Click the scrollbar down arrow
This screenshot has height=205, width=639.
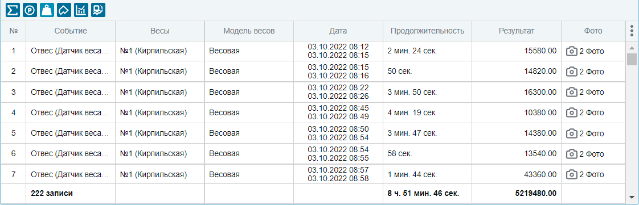(632, 197)
